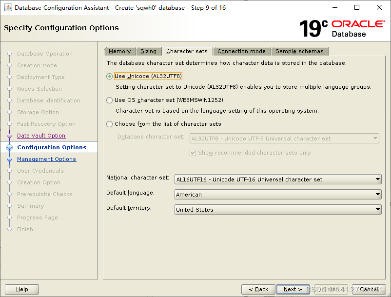The width and height of the screenshot is (391, 297).
Task: Click the Help button
Action: pyautogui.click(x=22, y=289)
